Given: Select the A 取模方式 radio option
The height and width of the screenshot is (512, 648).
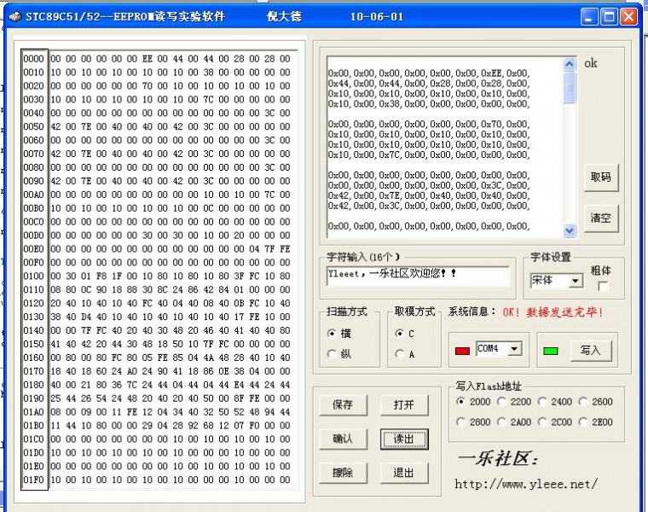Looking at the screenshot, I should click(401, 354).
